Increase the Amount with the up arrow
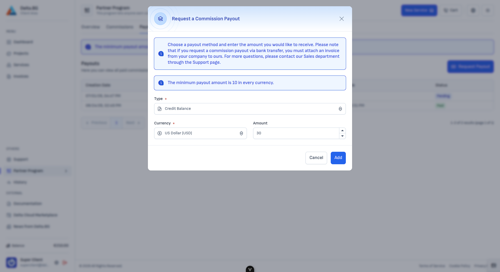 click(342, 130)
